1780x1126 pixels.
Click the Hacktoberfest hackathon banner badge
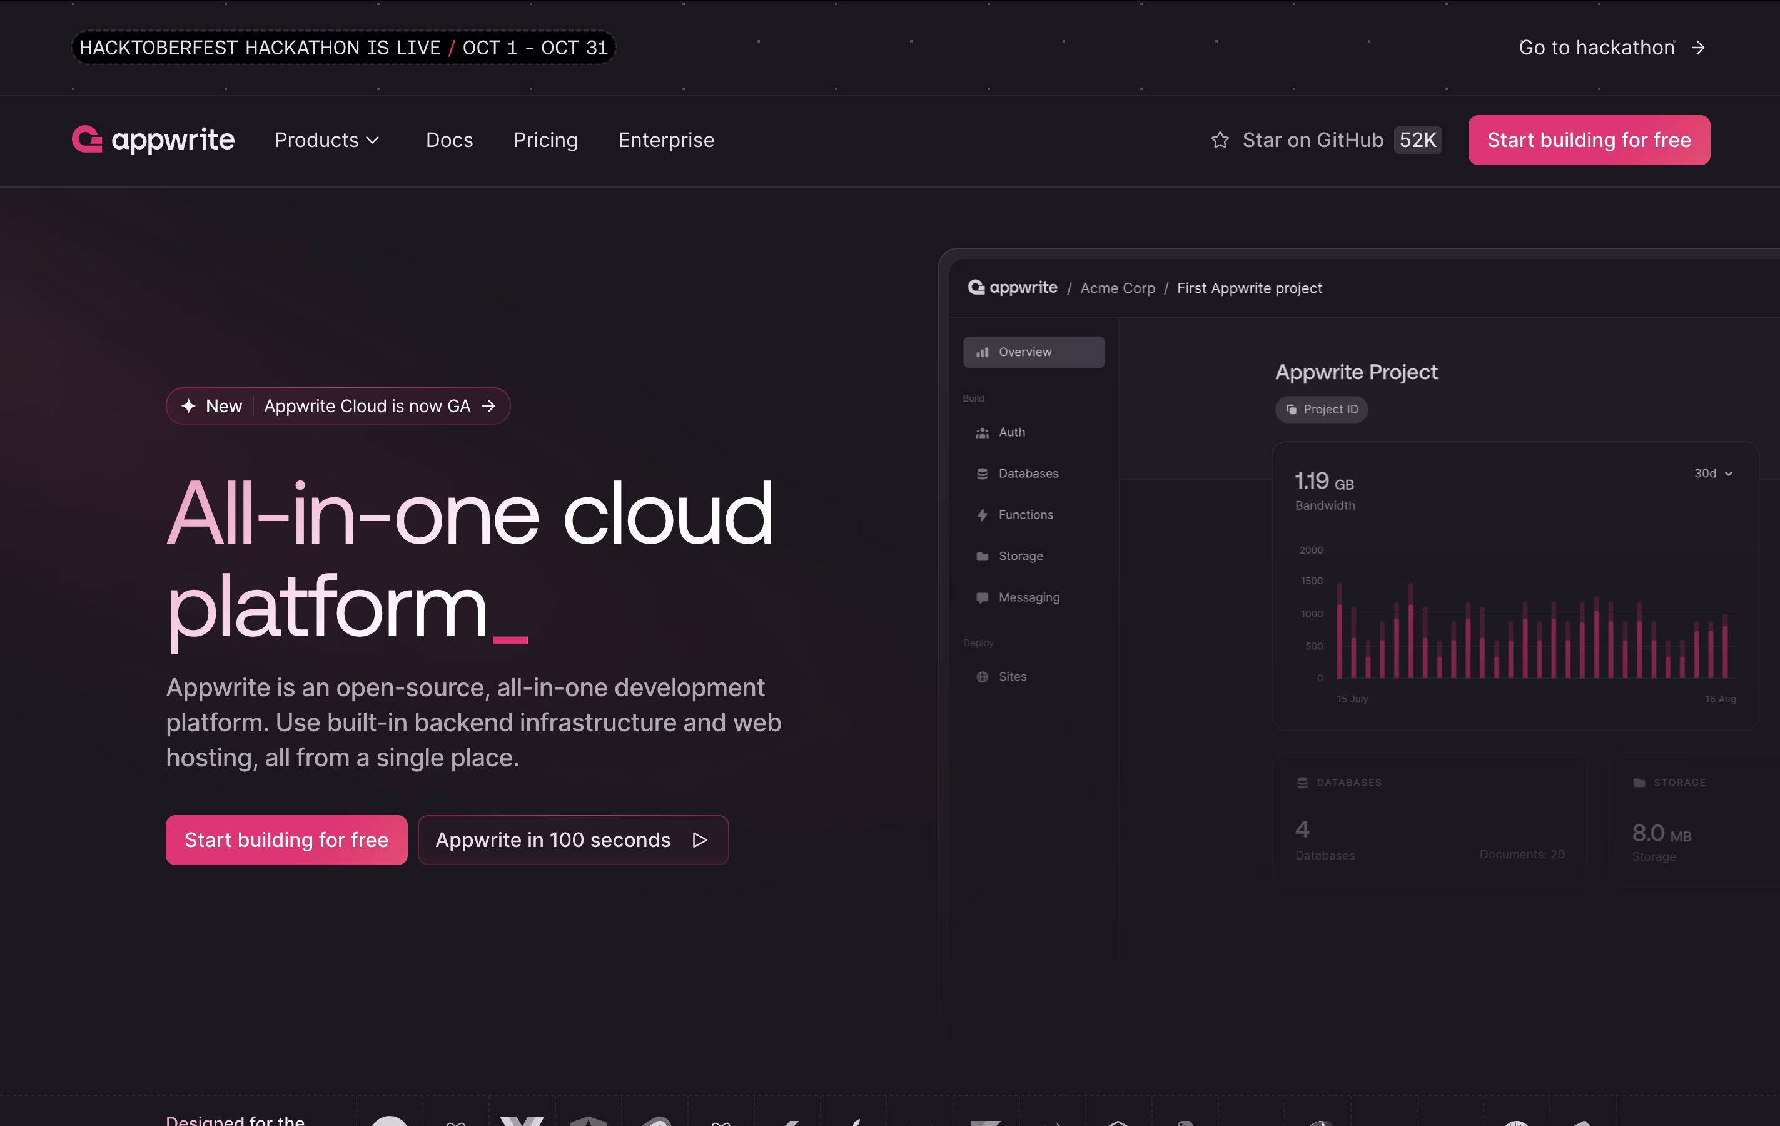[x=344, y=48]
